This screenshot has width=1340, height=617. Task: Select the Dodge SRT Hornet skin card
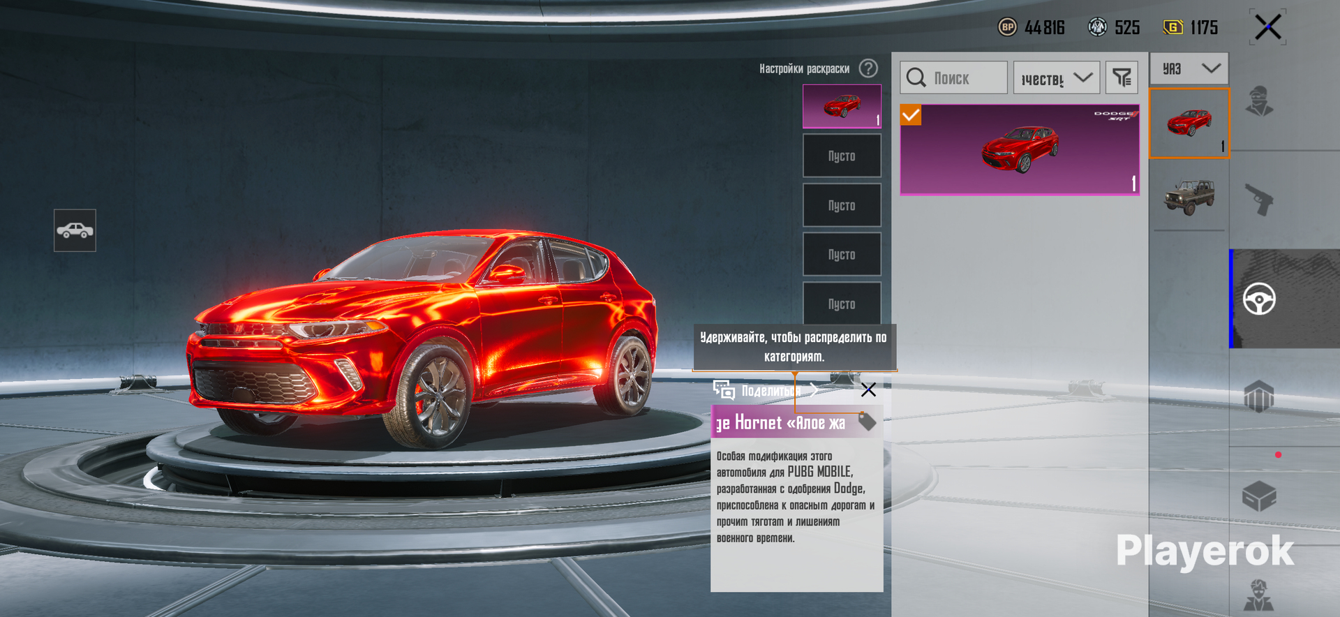1020,149
